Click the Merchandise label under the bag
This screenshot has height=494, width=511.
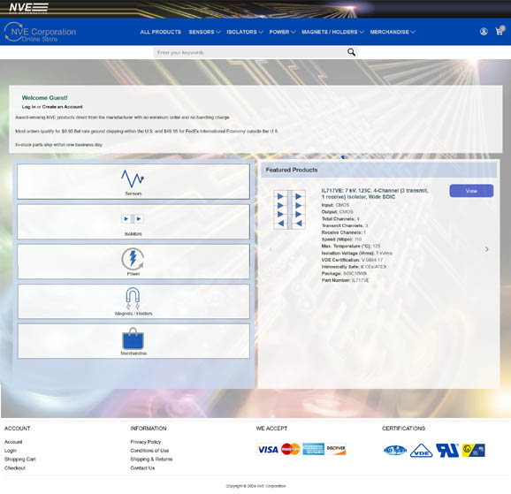click(x=133, y=353)
